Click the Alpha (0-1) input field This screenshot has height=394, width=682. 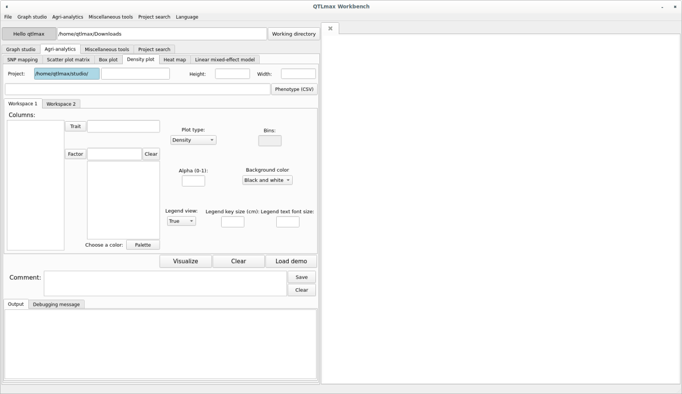point(193,181)
